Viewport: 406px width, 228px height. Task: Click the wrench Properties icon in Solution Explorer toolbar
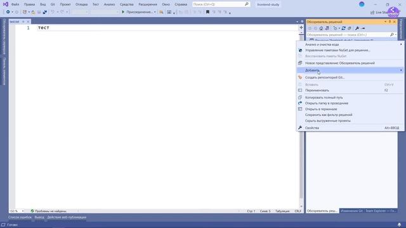point(357,28)
